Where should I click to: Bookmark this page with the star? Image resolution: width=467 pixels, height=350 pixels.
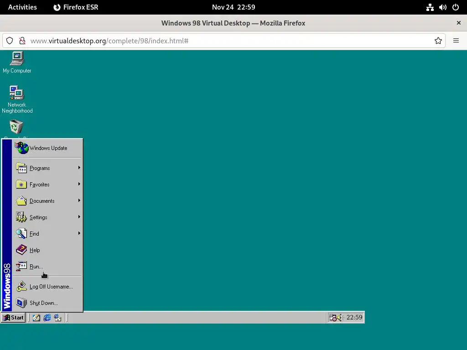(x=438, y=41)
